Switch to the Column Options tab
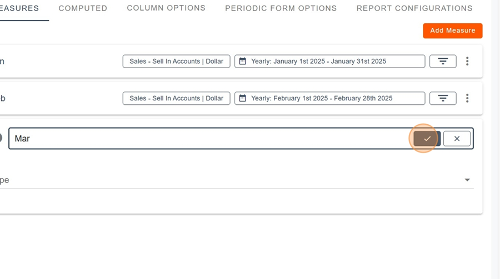 pyautogui.click(x=166, y=8)
